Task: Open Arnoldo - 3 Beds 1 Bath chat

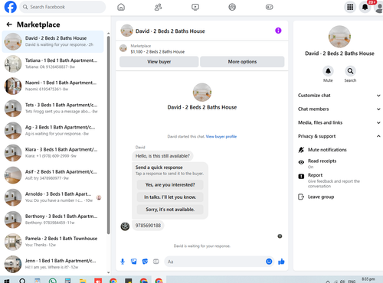Action: tap(53, 197)
